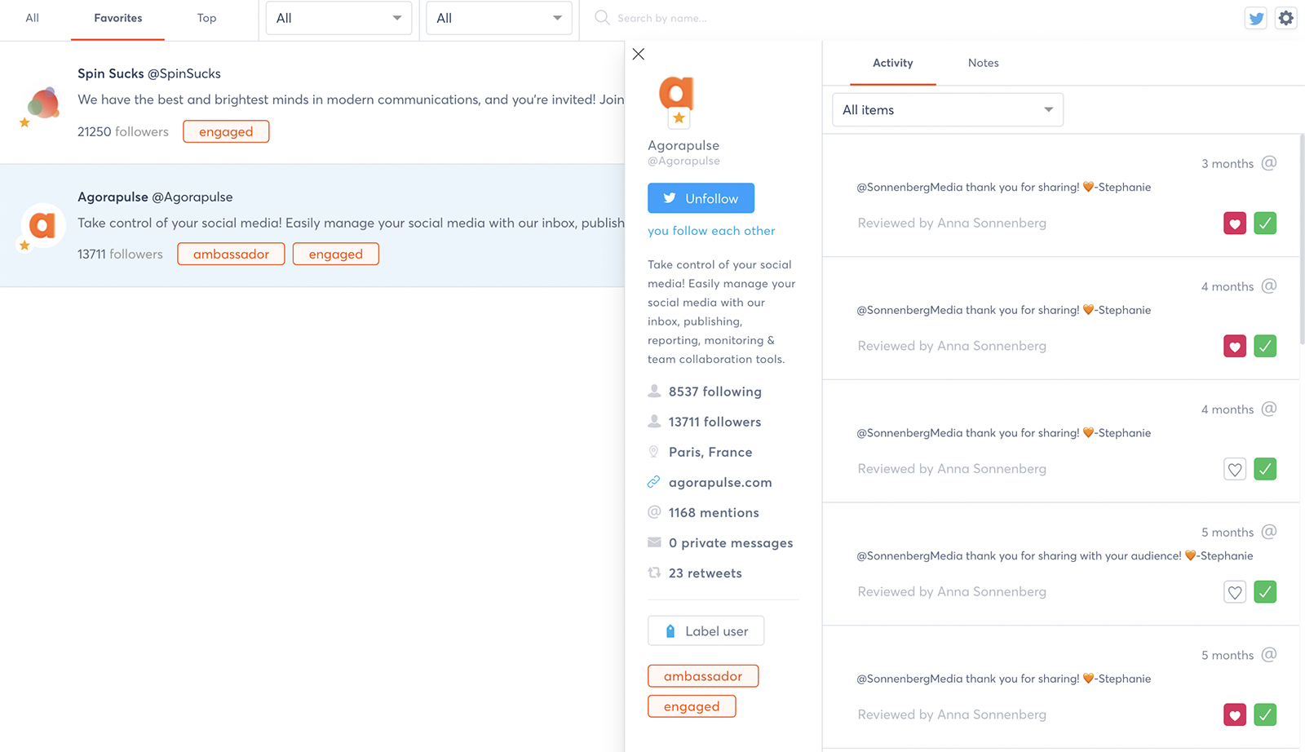1305x752 pixels.
Task: Click '21250 followers' on Spin Sucks row
Action: (123, 131)
